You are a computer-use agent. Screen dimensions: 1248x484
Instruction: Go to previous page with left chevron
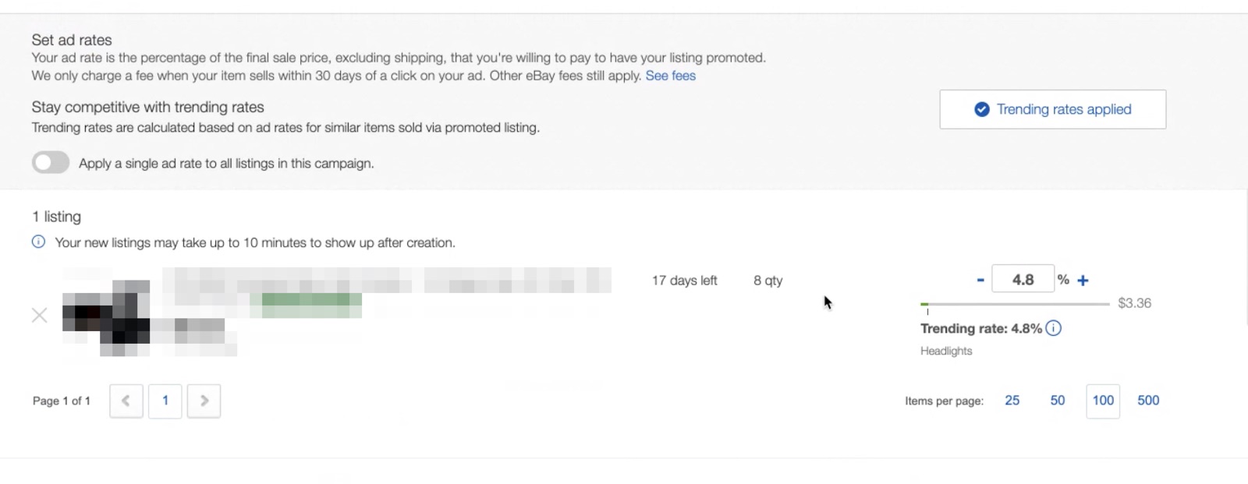[x=126, y=401]
